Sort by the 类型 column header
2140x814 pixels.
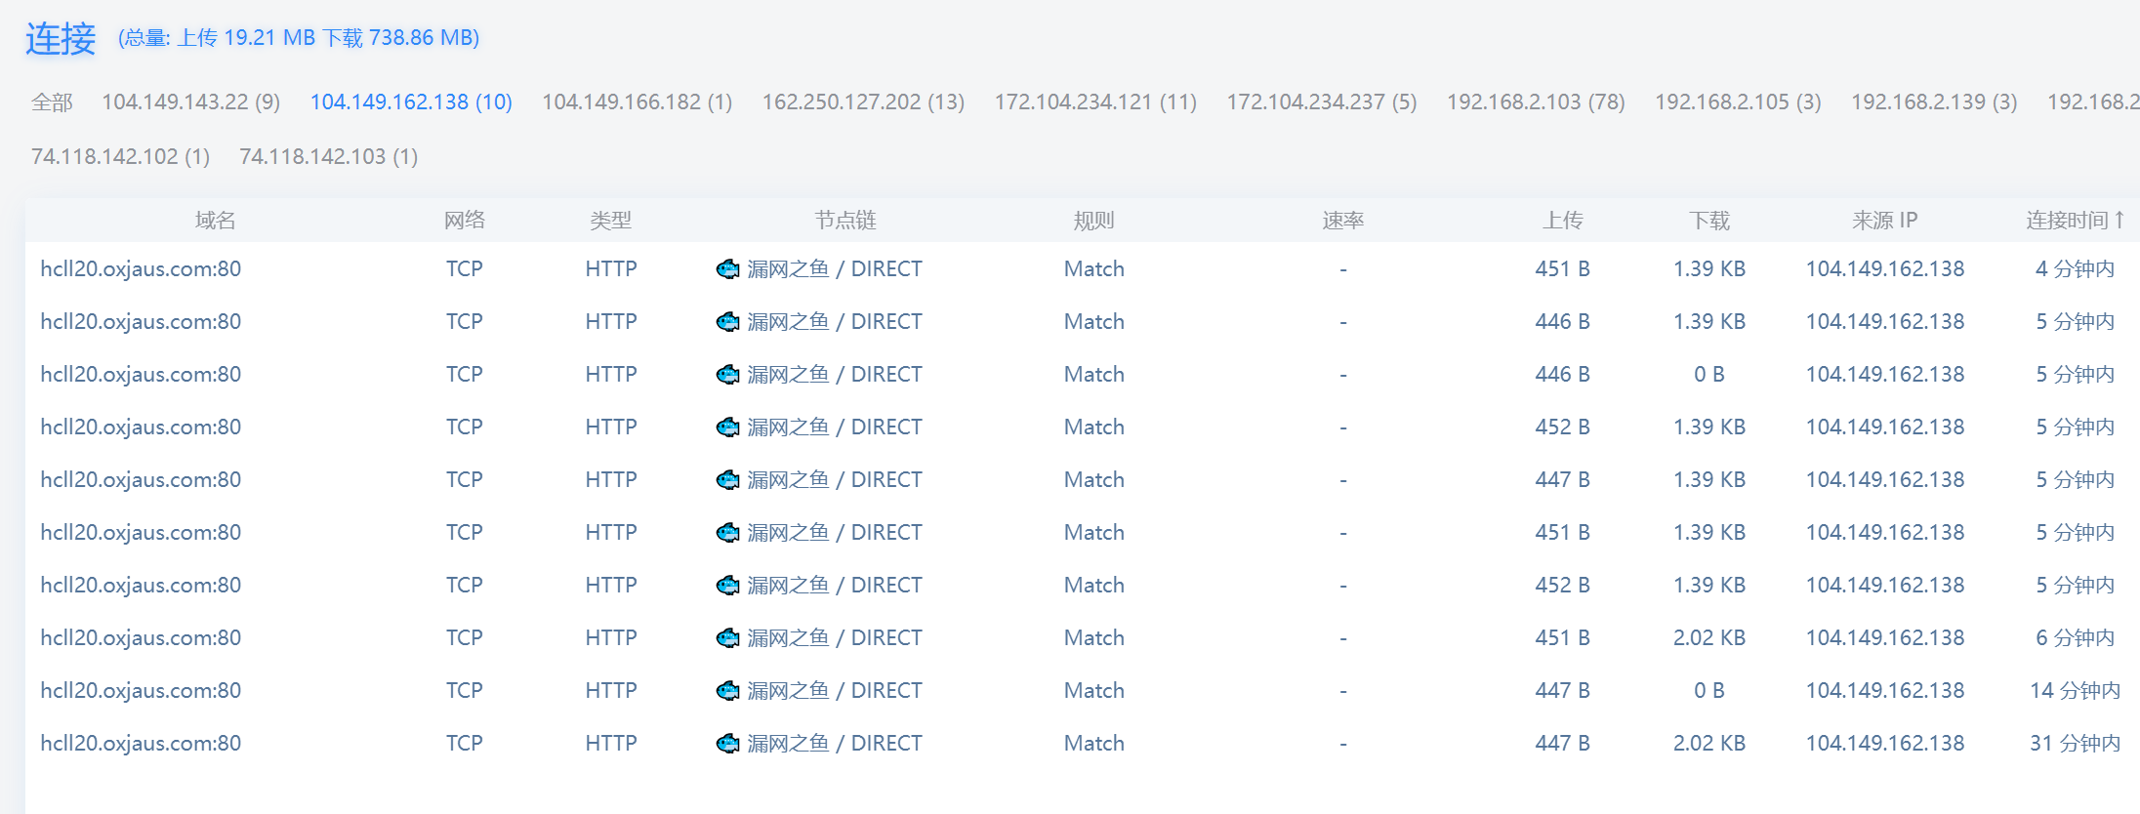coord(611,221)
